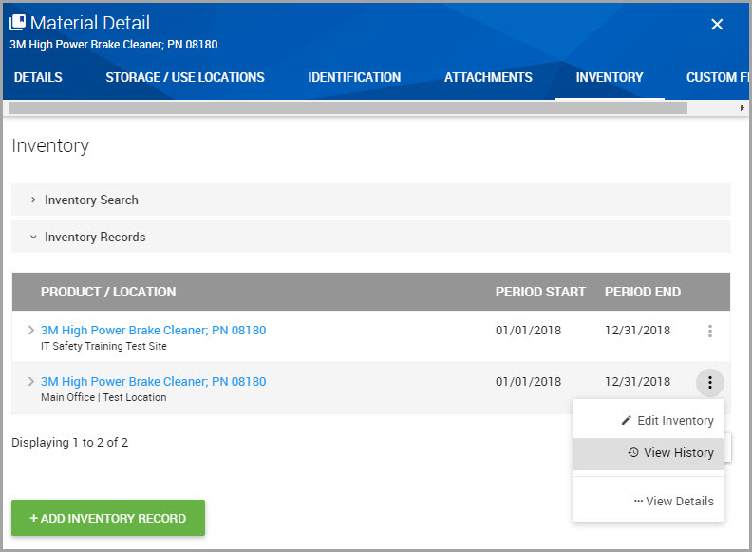Open actions menu for IT Safety Training row
The height and width of the screenshot is (552, 752).
pos(710,331)
